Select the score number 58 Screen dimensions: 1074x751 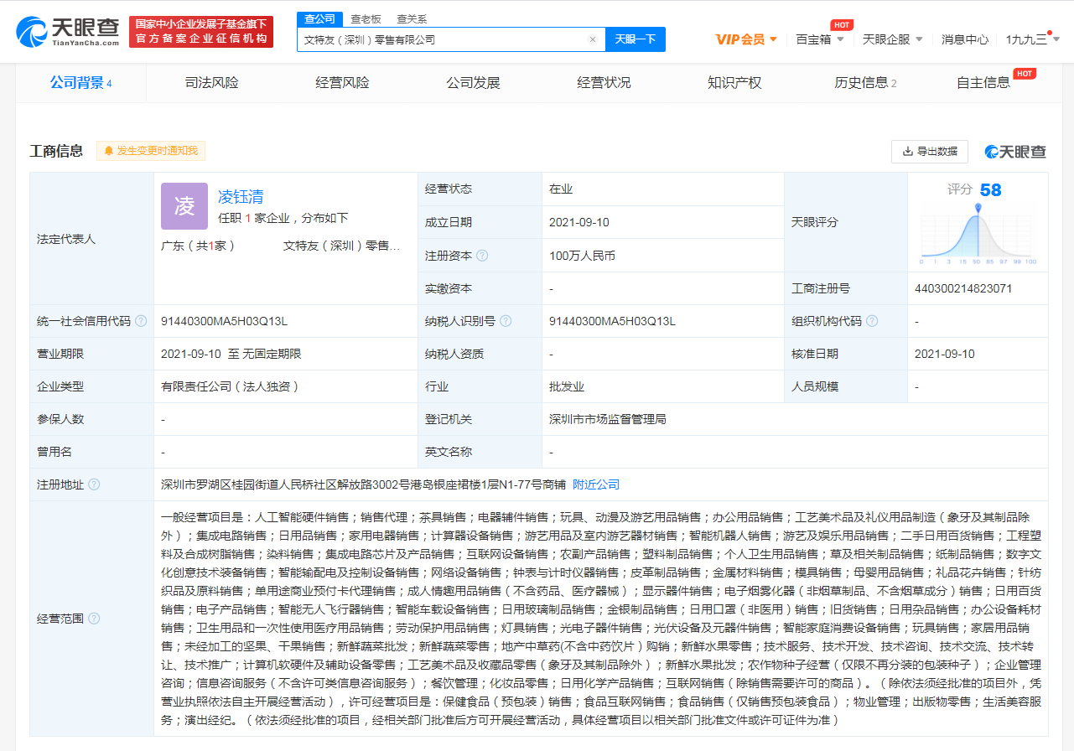[991, 190]
